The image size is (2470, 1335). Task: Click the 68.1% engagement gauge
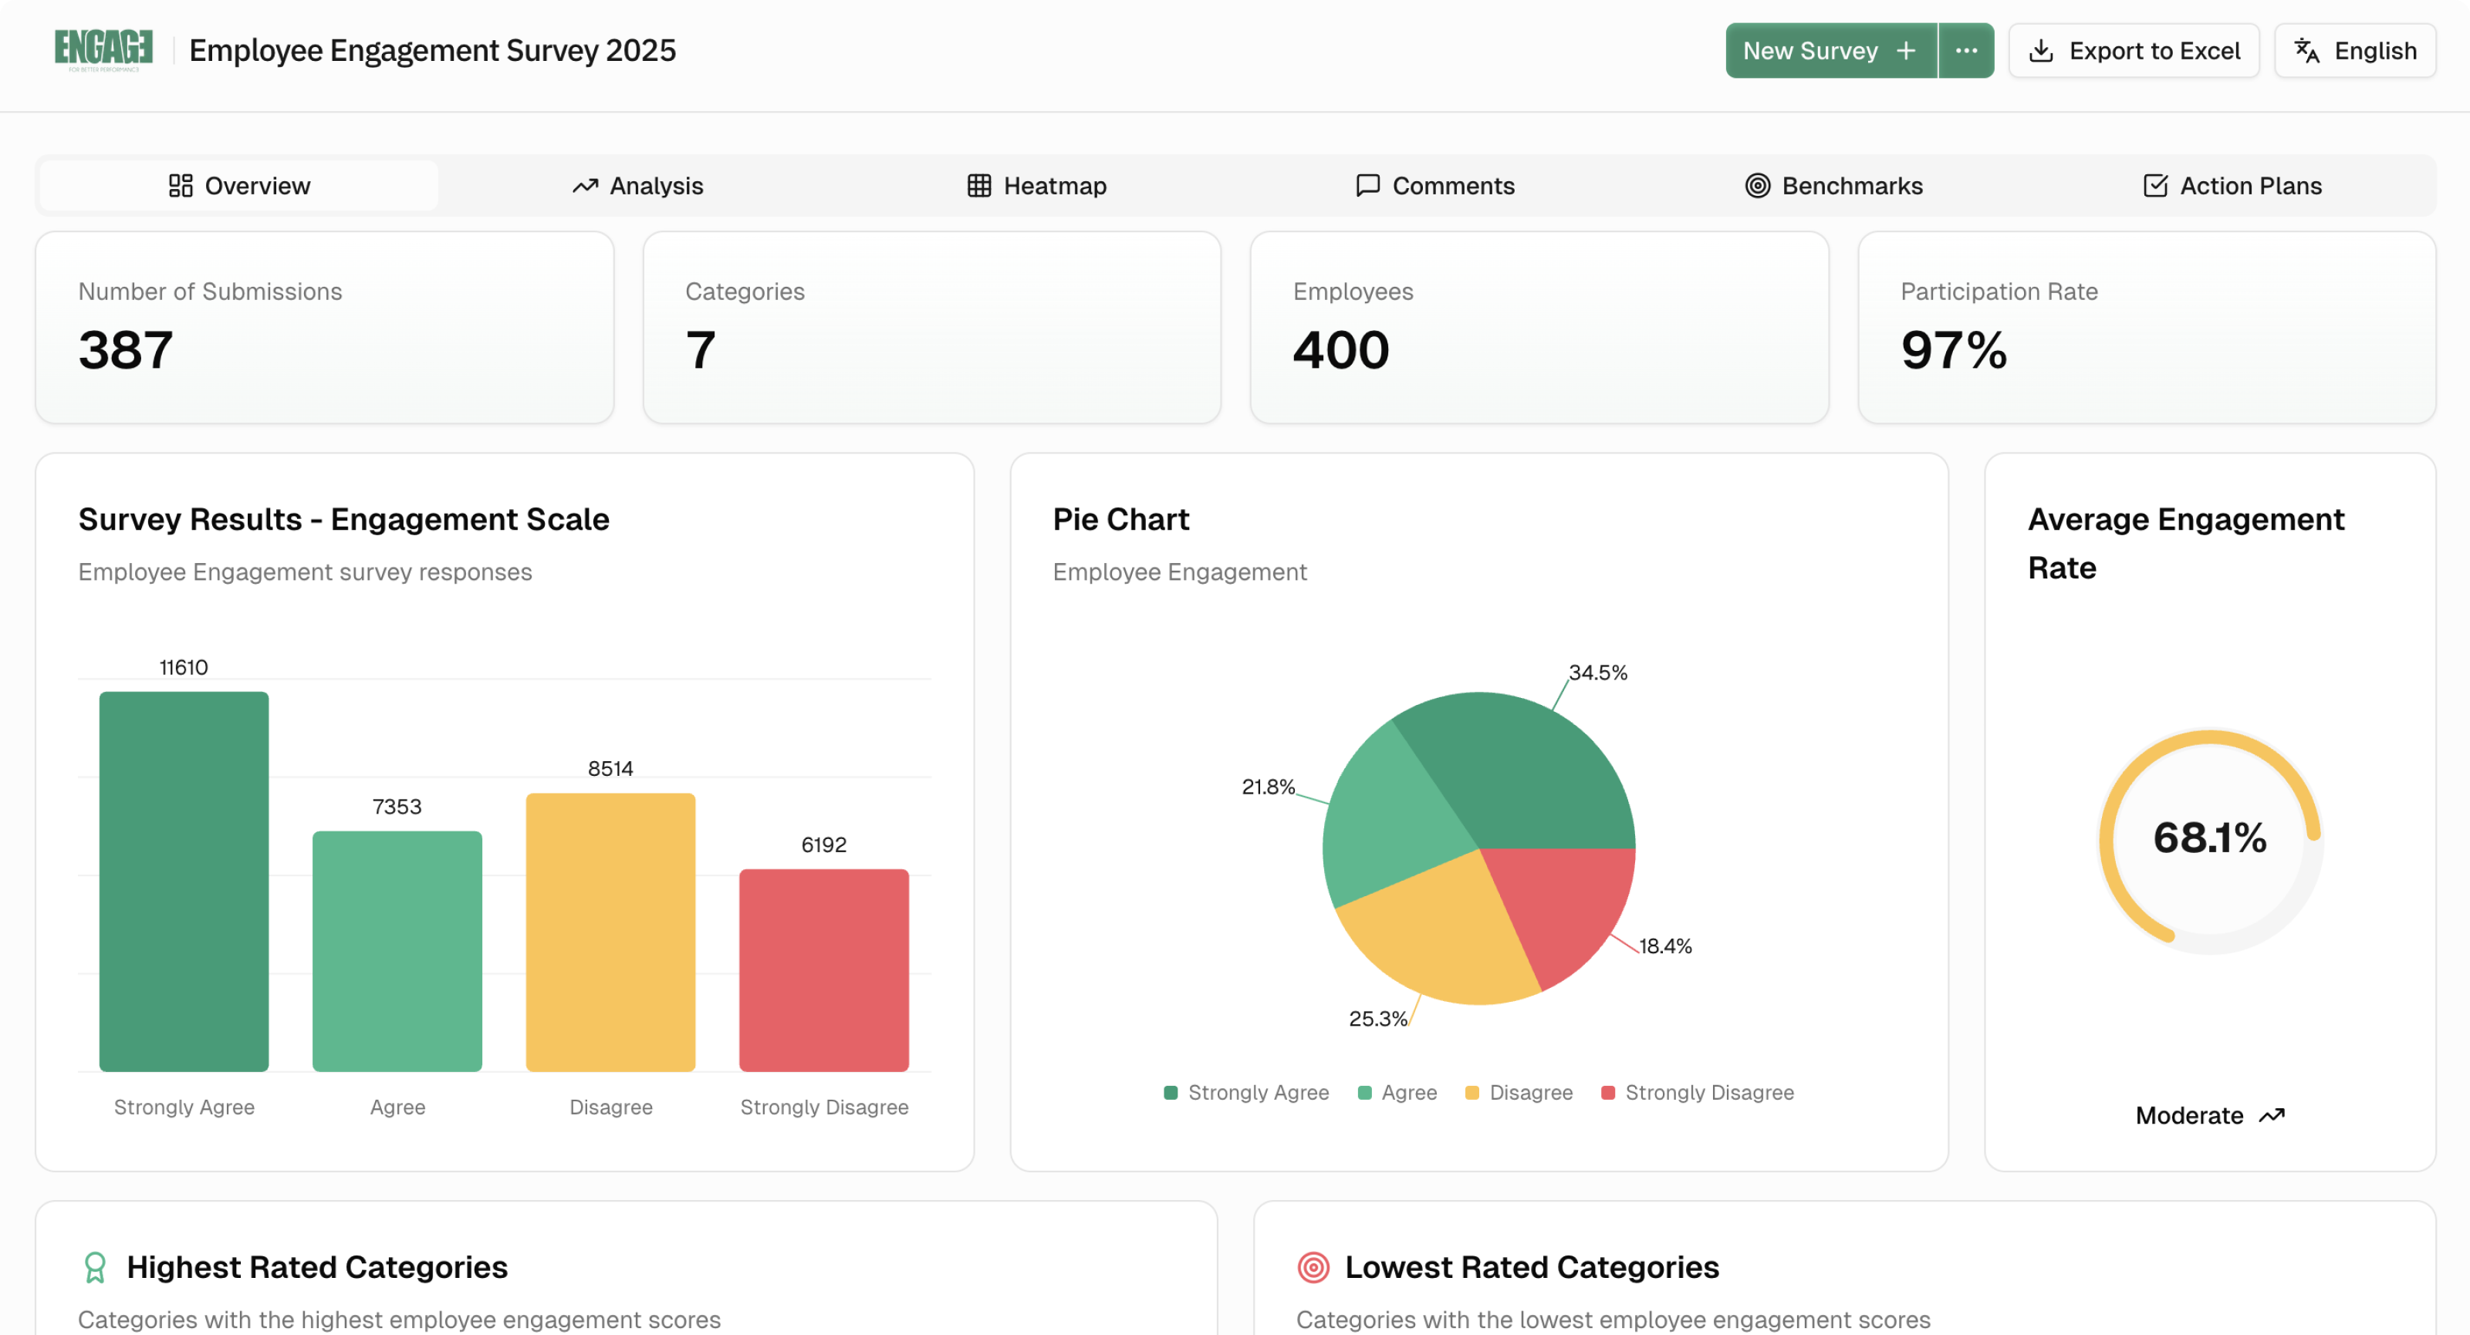(2209, 838)
